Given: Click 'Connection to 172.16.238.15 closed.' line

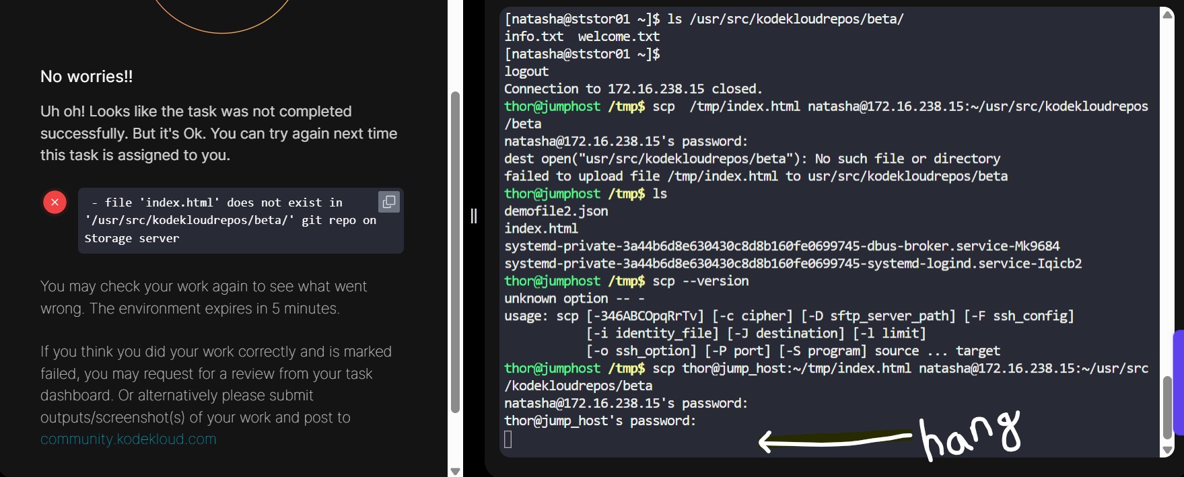Looking at the screenshot, I should (633, 89).
